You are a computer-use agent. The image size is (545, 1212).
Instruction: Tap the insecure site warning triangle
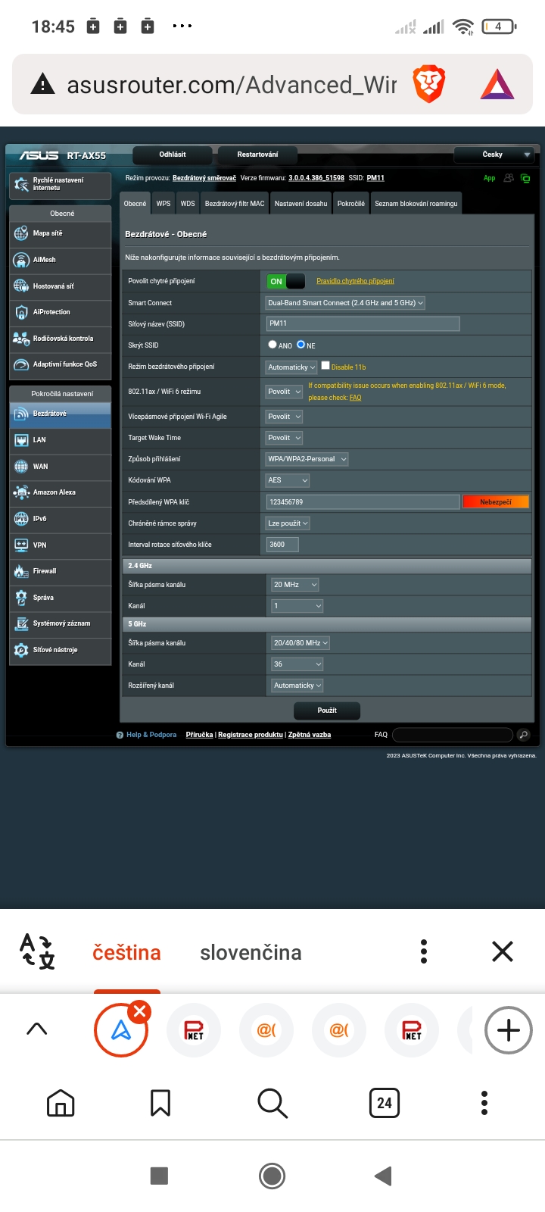(42, 84)
